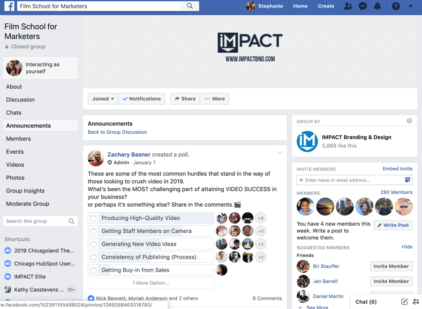Open the Interacting as yourself selector
Screen dimensions: 422x309
point(40,68)
